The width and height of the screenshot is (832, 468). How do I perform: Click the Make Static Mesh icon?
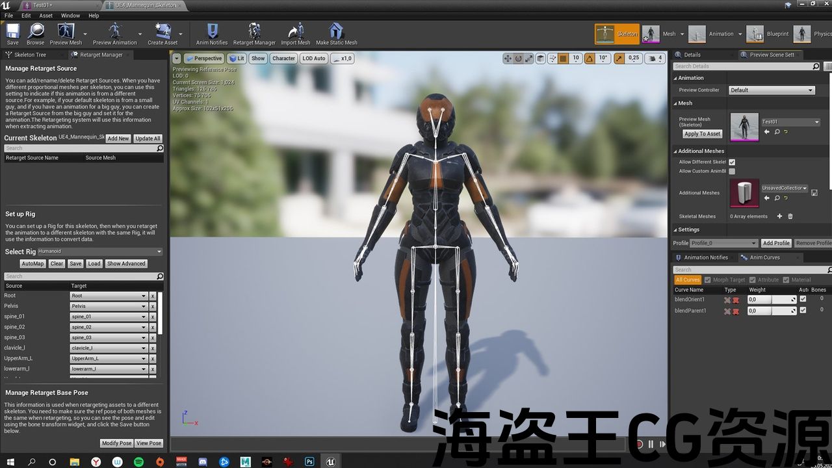pos(336,34)
